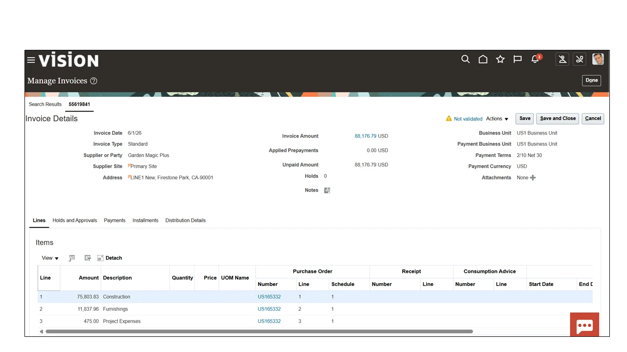Click amount 475.00 cell

point(80,321)
